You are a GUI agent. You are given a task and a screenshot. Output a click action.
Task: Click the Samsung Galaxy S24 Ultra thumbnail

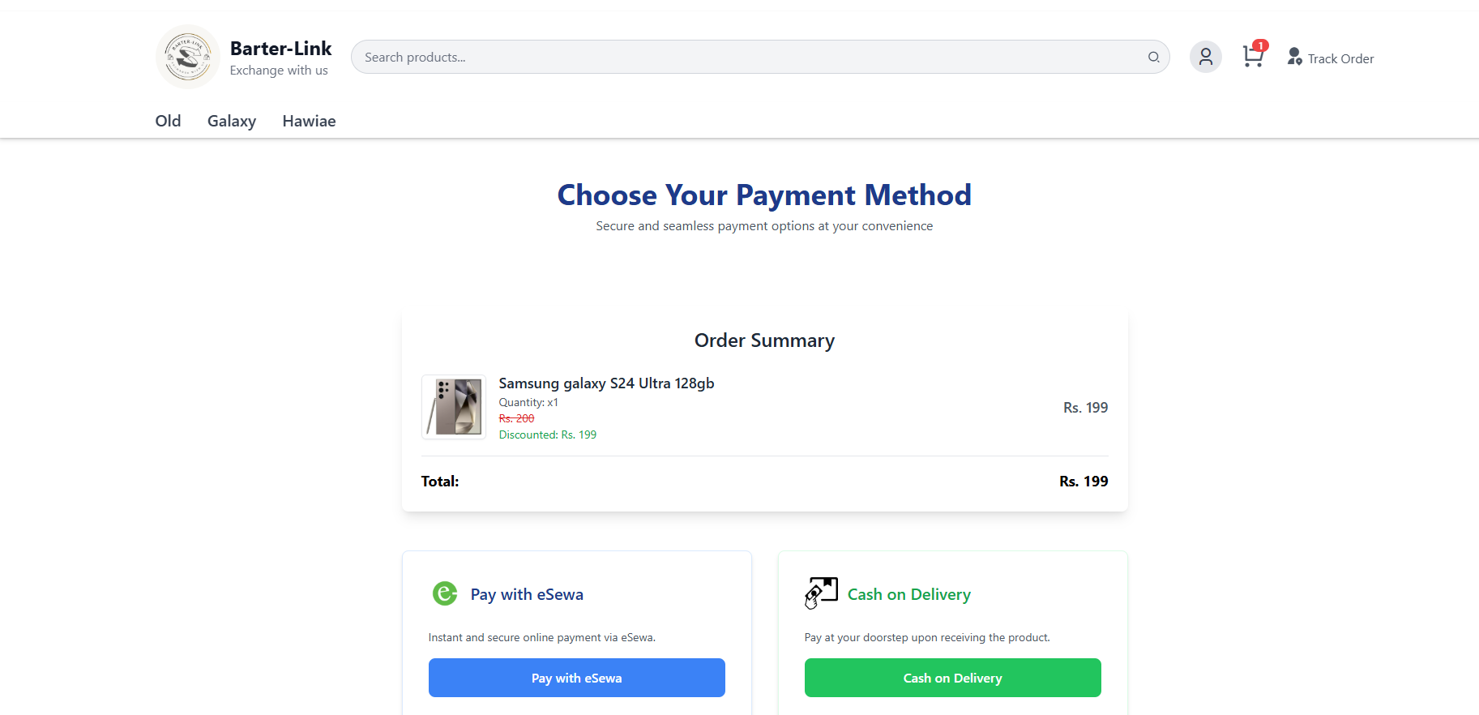coord(454,407)
